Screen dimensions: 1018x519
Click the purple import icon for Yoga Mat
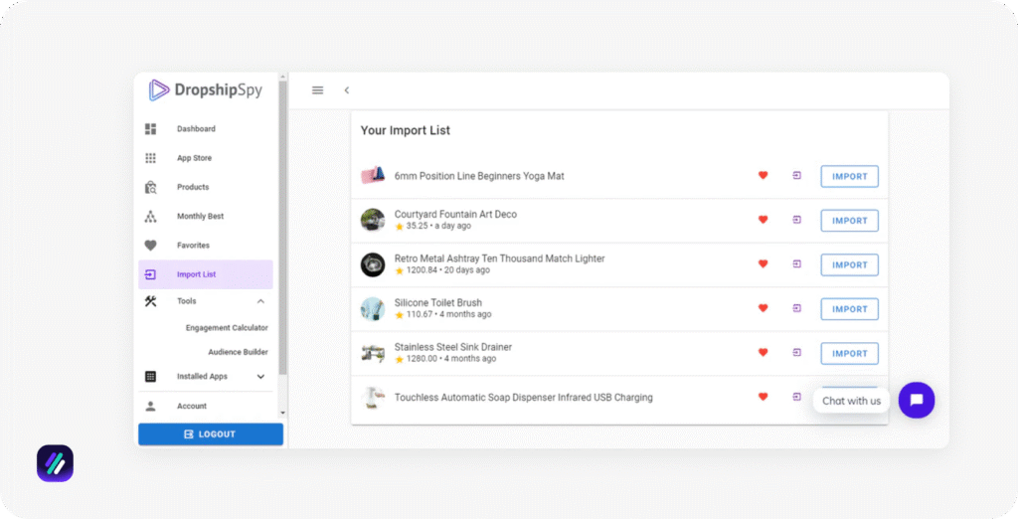click(796, 176)
